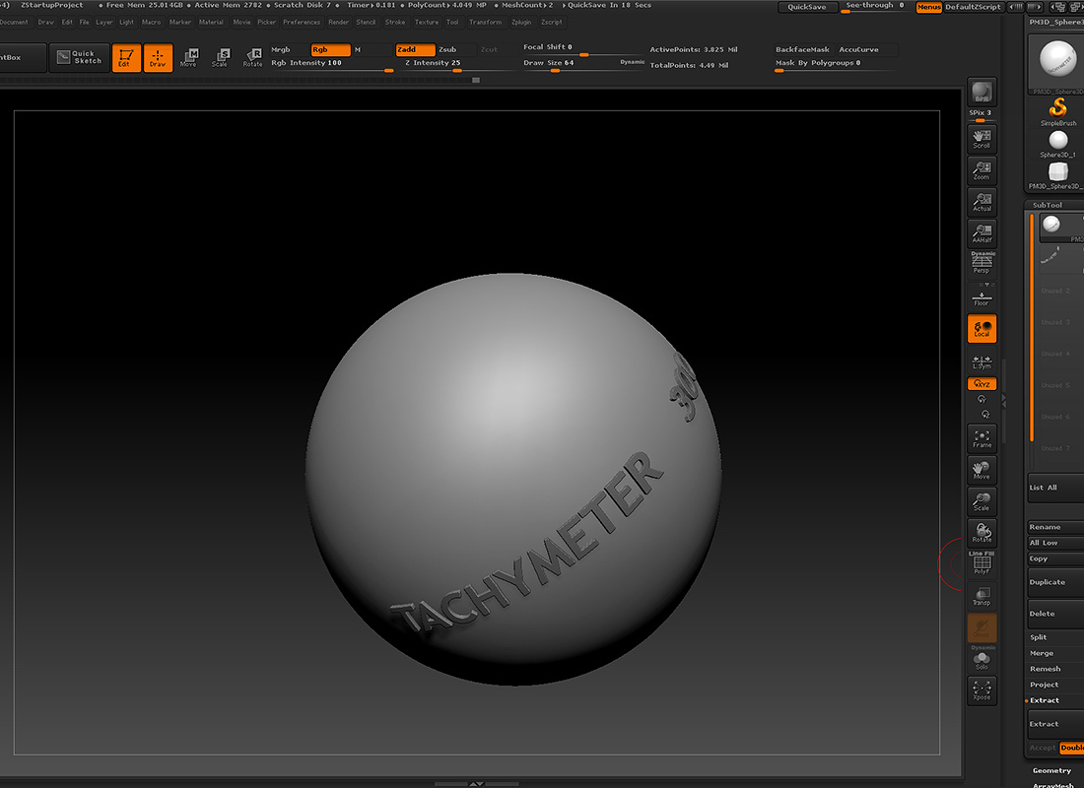Click the Scroll canvas icon
The height and width of the screenshot is (788, 1084).
tap(981, 139)
